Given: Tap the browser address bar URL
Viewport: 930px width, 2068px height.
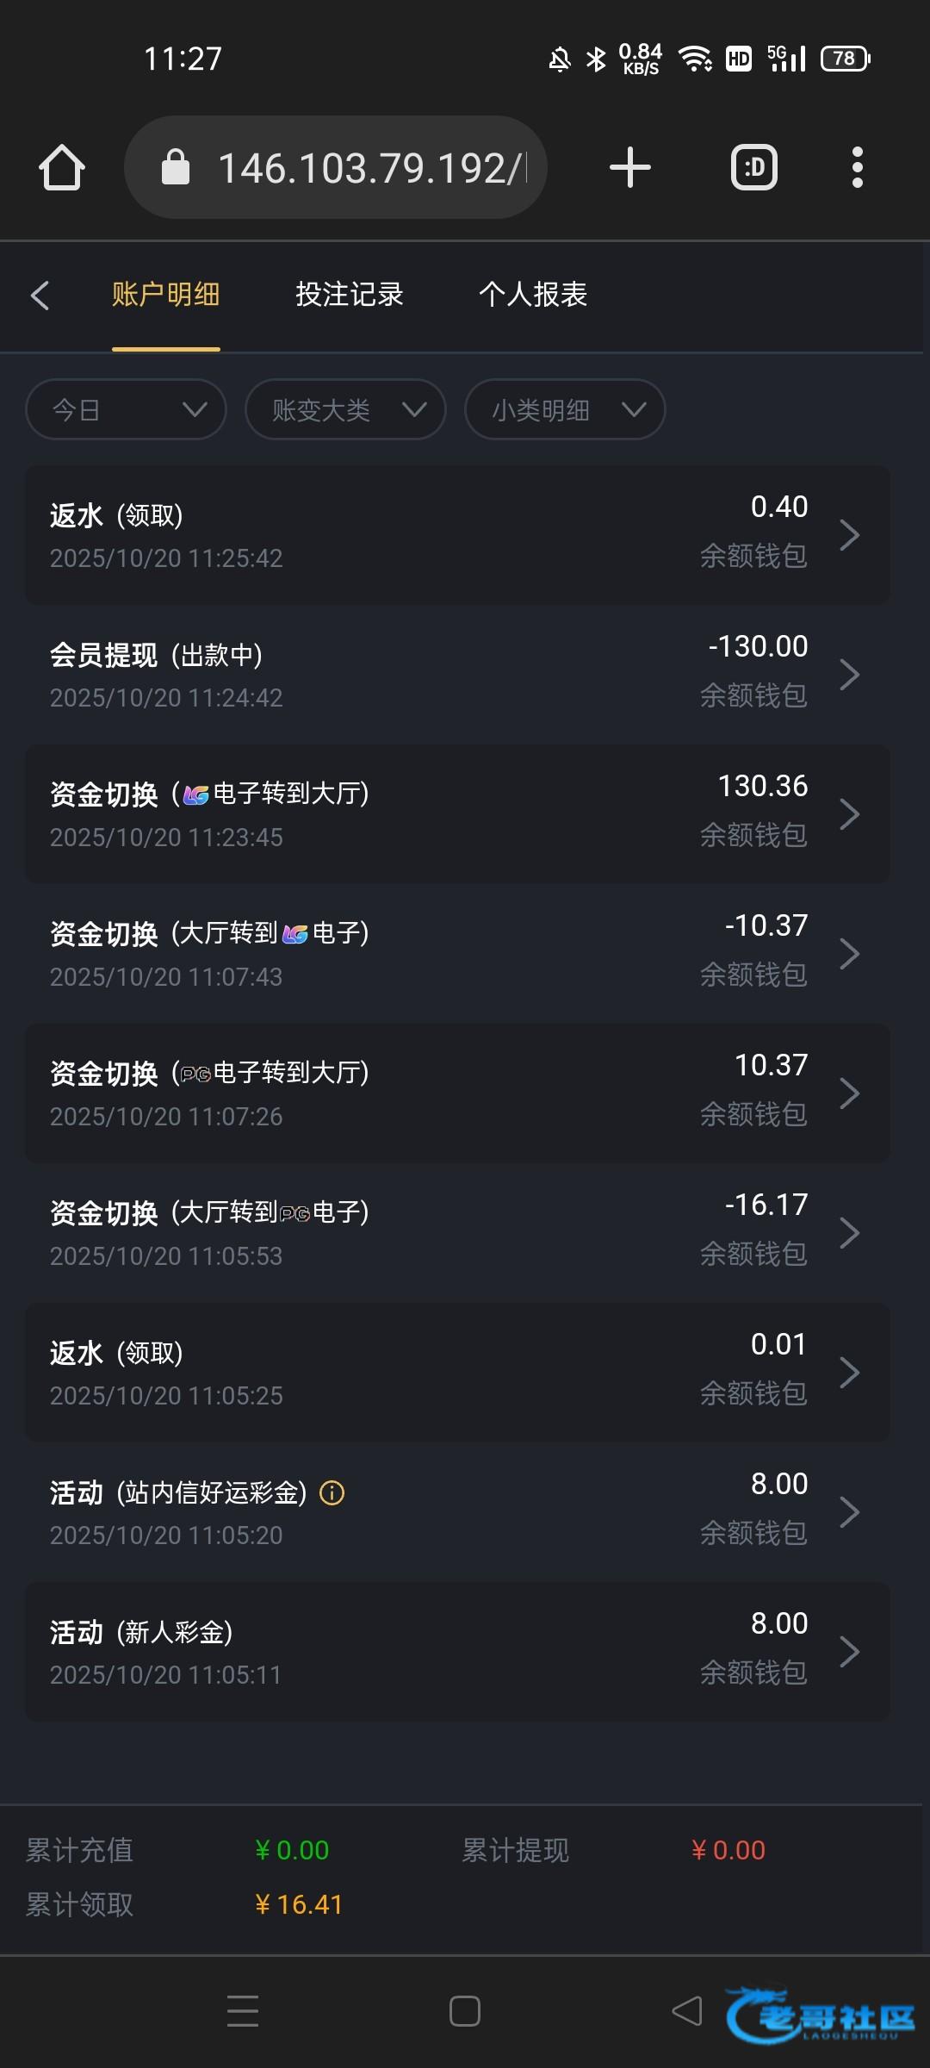Looking at the screenshot, I should pos(370,168).
